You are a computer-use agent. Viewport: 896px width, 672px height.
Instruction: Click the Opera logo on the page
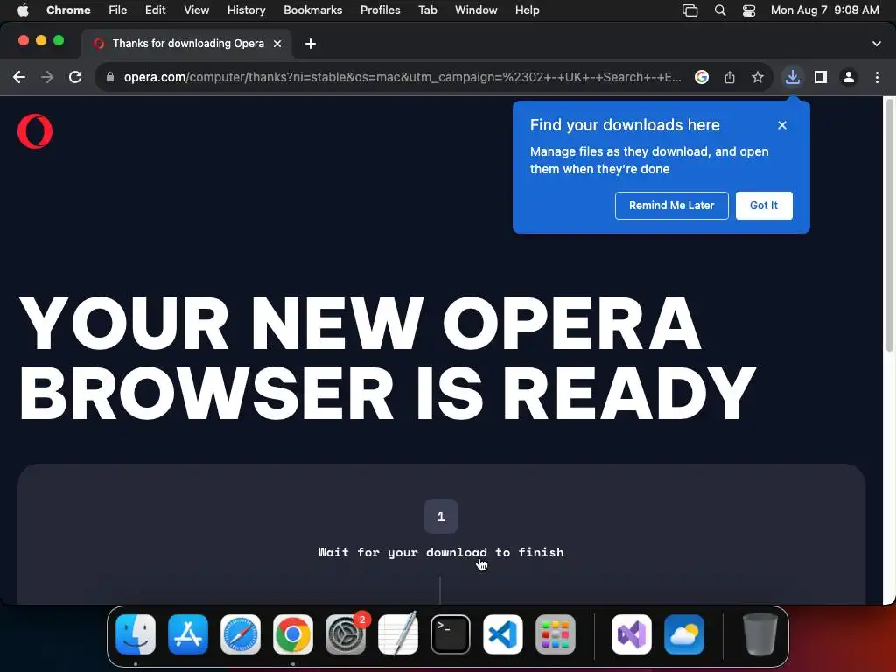click(35, 131)
